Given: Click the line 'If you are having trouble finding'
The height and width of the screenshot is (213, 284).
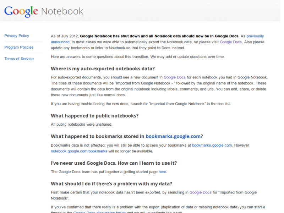Looking at the screenshot, I should point(141,104).
